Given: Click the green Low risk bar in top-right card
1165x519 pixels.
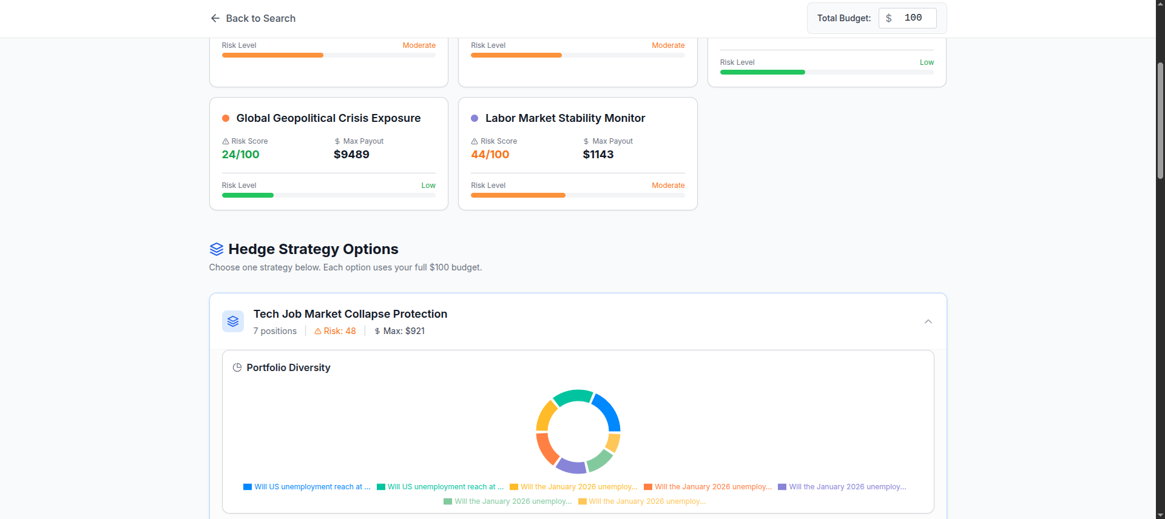Looking at the screenshot, I should pos(762,72).
